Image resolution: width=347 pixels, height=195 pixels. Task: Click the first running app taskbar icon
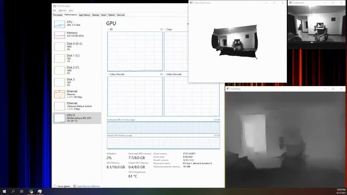point(31,191)
